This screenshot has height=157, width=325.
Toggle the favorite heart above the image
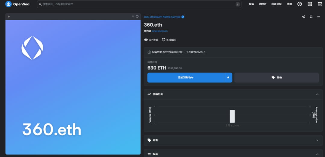[x=137, y=16]
